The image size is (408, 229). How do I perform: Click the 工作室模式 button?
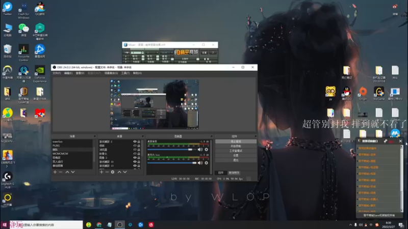pos(236,151)
